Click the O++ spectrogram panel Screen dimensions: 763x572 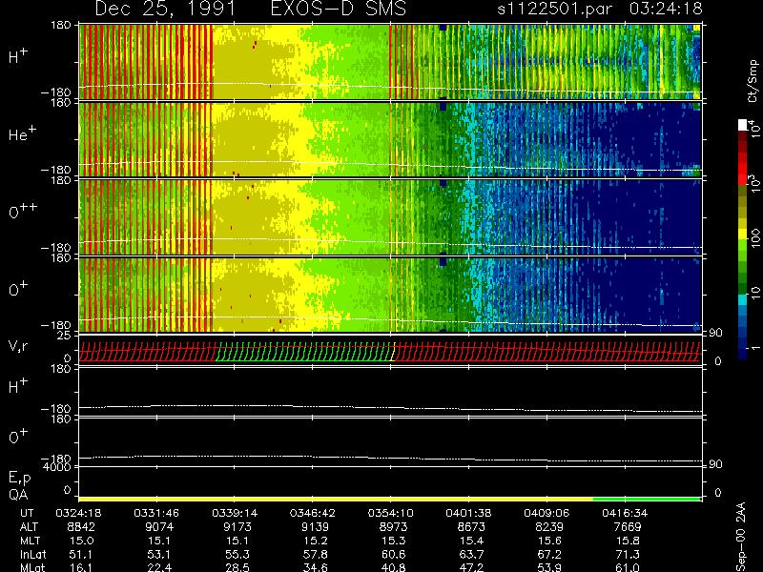390,217
